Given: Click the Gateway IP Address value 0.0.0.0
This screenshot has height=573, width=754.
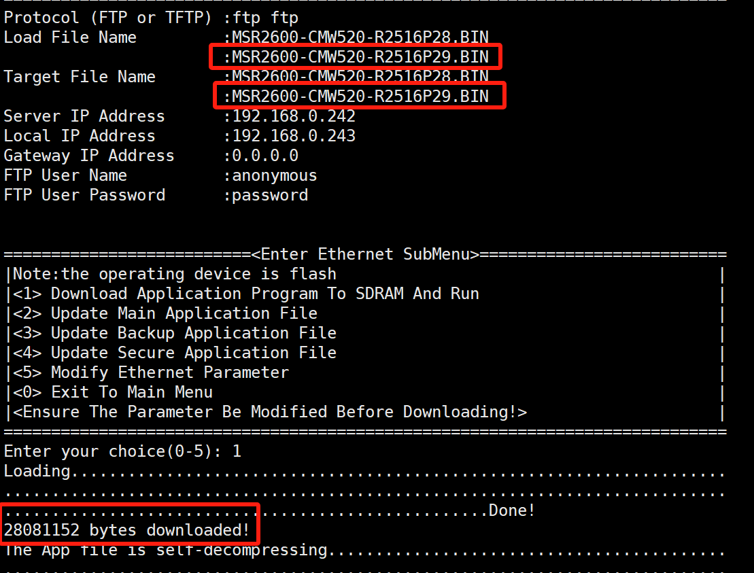Looking at the screenshot, I should pos(265,156).
